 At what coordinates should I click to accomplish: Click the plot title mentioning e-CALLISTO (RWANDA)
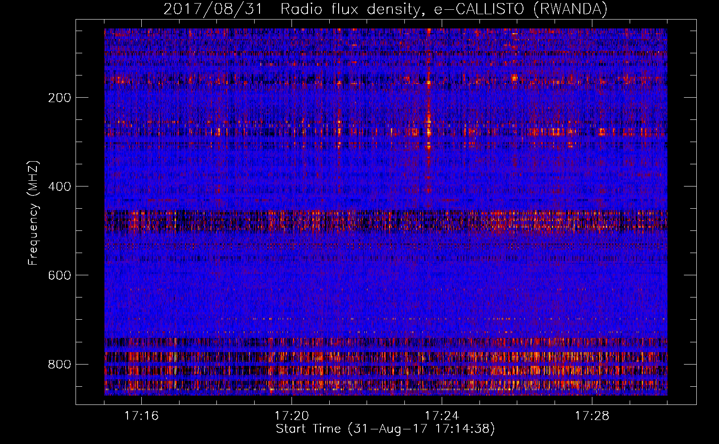tap(385, 9)
